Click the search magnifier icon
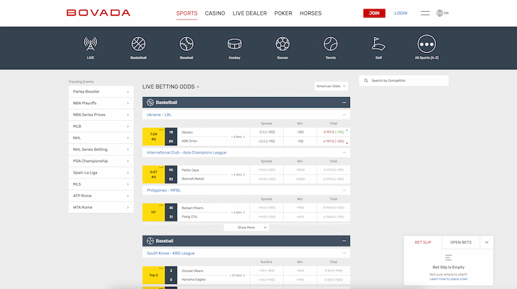Screen dimensions: 517x289 coord(365,80)
